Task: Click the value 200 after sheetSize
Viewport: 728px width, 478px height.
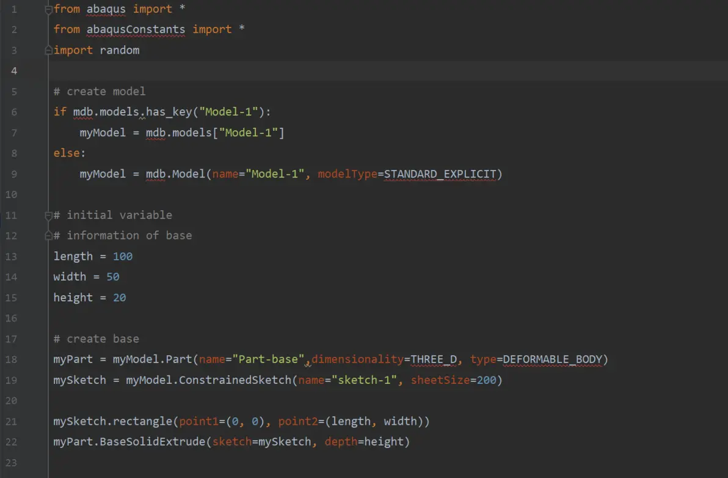Action: (x=486, y=380)
